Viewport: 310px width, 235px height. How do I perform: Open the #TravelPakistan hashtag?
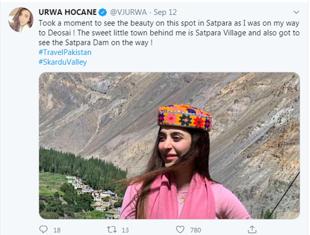[65, 52]
